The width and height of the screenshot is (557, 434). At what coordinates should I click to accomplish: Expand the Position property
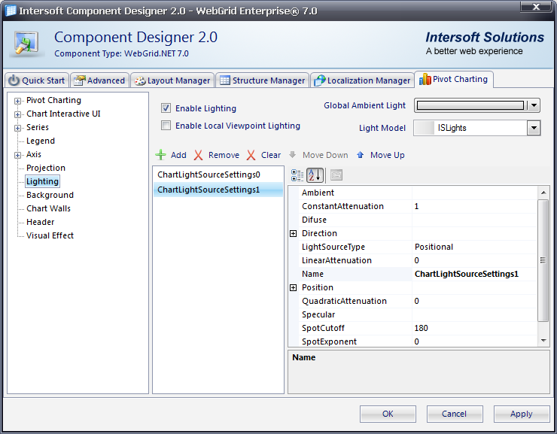294,288
